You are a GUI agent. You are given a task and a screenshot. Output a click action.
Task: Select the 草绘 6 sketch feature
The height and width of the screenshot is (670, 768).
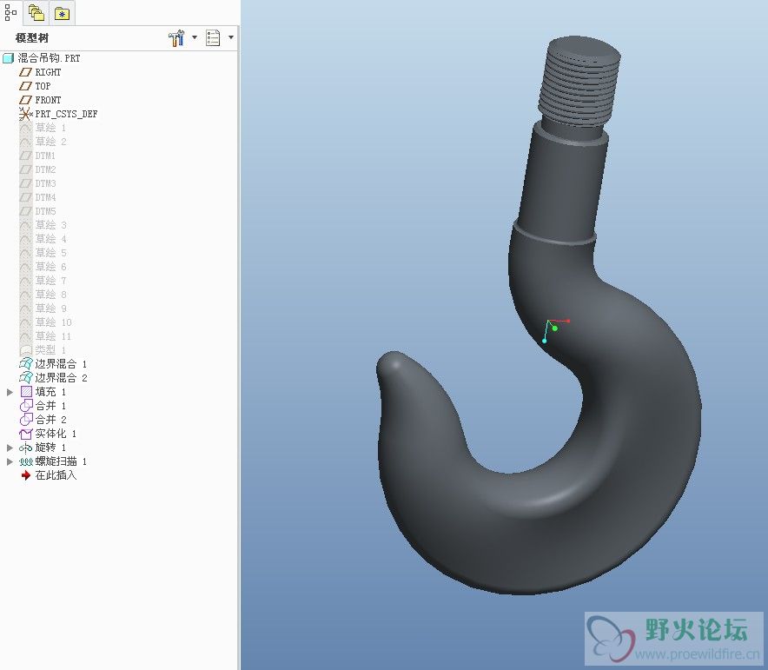click(x=50, y=267)
